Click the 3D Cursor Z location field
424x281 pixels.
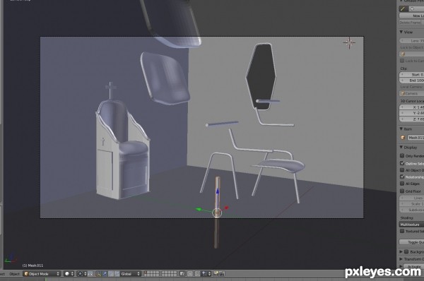coord(411,119)
